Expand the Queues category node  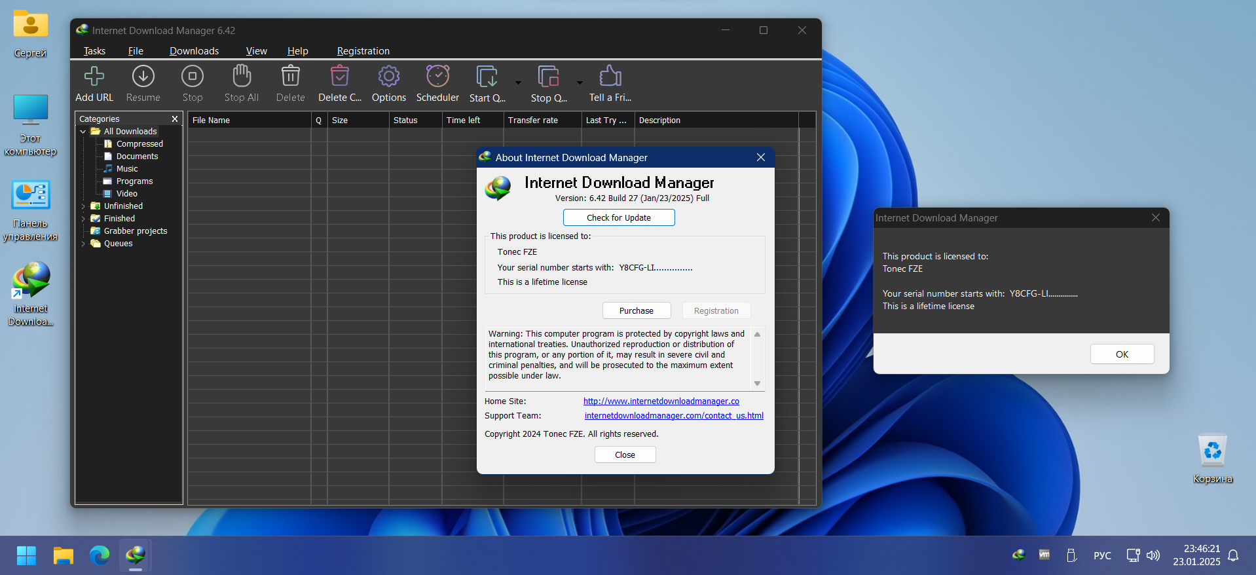point(83,244)
